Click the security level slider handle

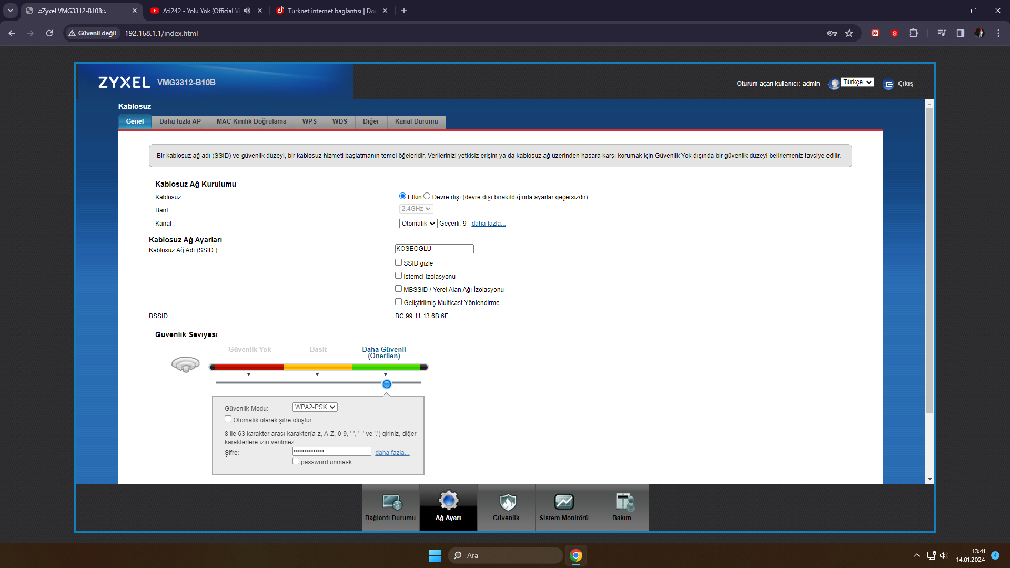[x=387, y=384]
